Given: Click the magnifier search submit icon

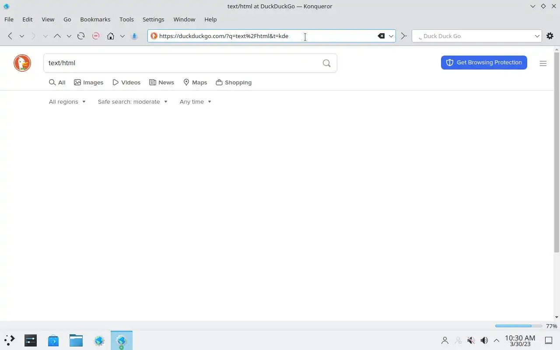Looking at the screenshot, I should [x=326, y=63].
